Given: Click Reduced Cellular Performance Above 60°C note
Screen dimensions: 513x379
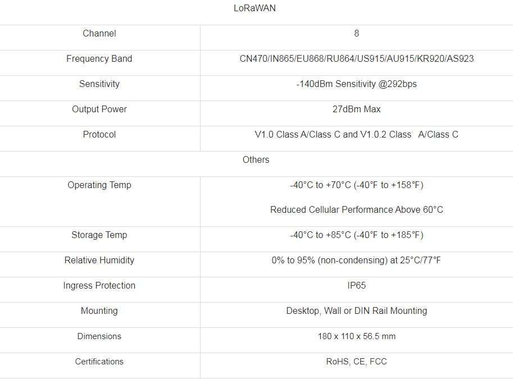Looking at the screenshot, I should tap(356, 209).
